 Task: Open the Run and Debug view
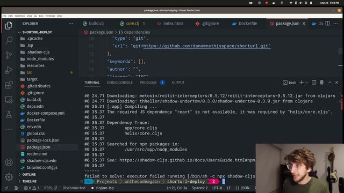tap(9, 70)
